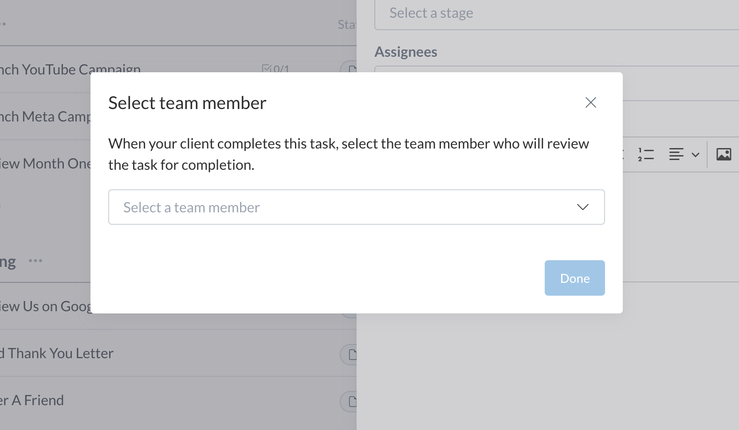Insert a numbered list
The width and height of the screenshot is (739, 430).
click(x=646, y=154)
